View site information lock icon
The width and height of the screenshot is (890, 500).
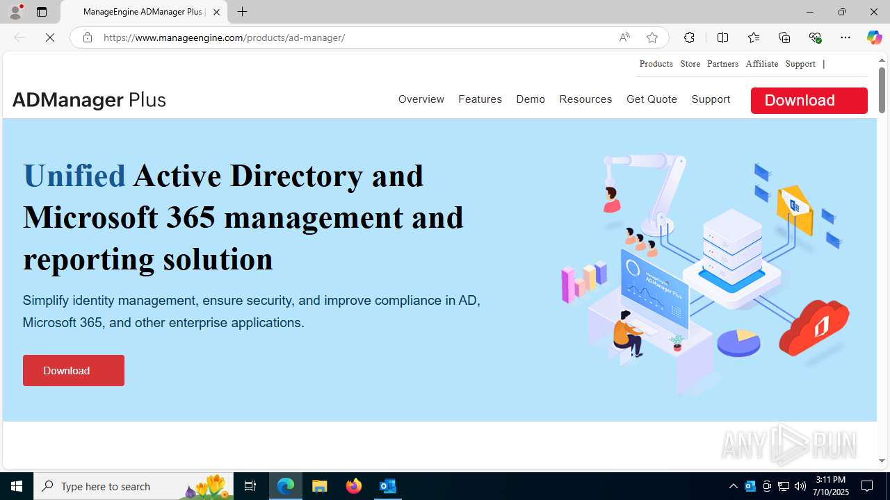click(x=87, y=37)
